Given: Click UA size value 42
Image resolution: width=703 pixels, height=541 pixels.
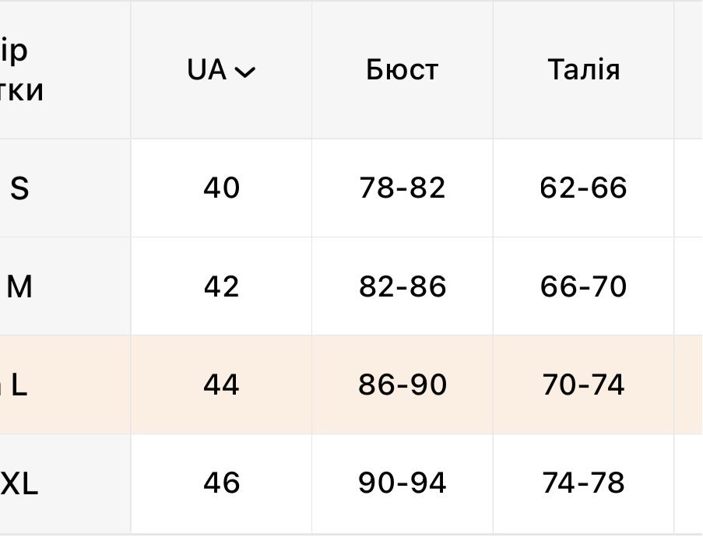Looking at the screenshot, I should click(221, 286).
